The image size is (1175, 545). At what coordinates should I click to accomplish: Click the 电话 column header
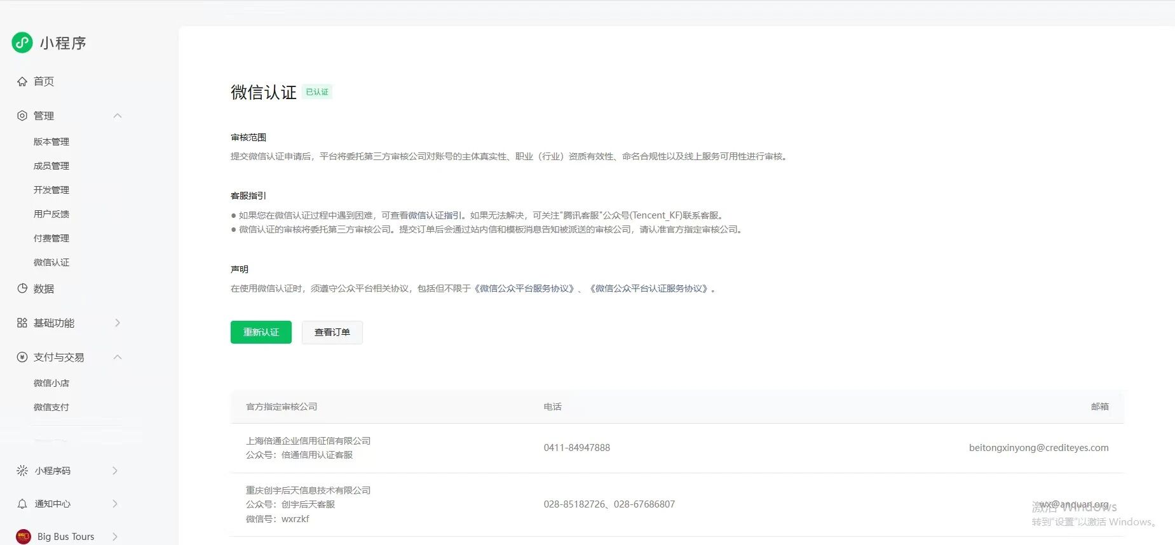point(553,407)
